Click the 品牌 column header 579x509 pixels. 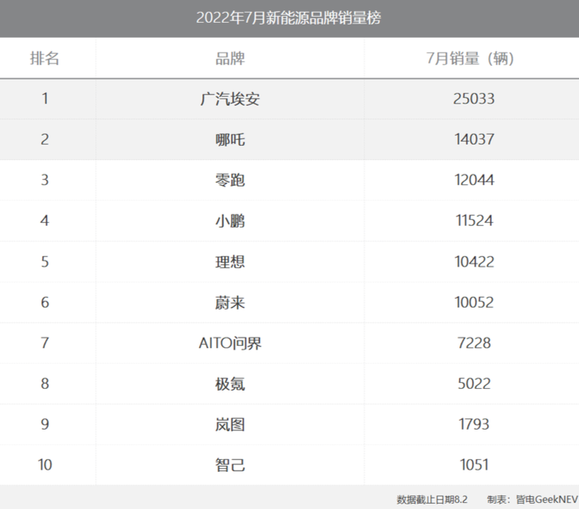[230, 59]
